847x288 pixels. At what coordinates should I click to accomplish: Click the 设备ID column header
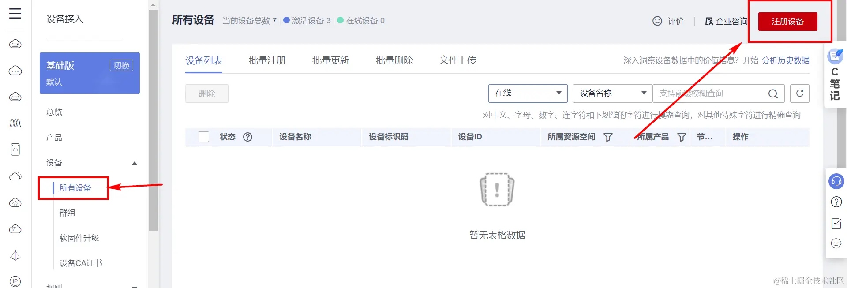point(470,137)
